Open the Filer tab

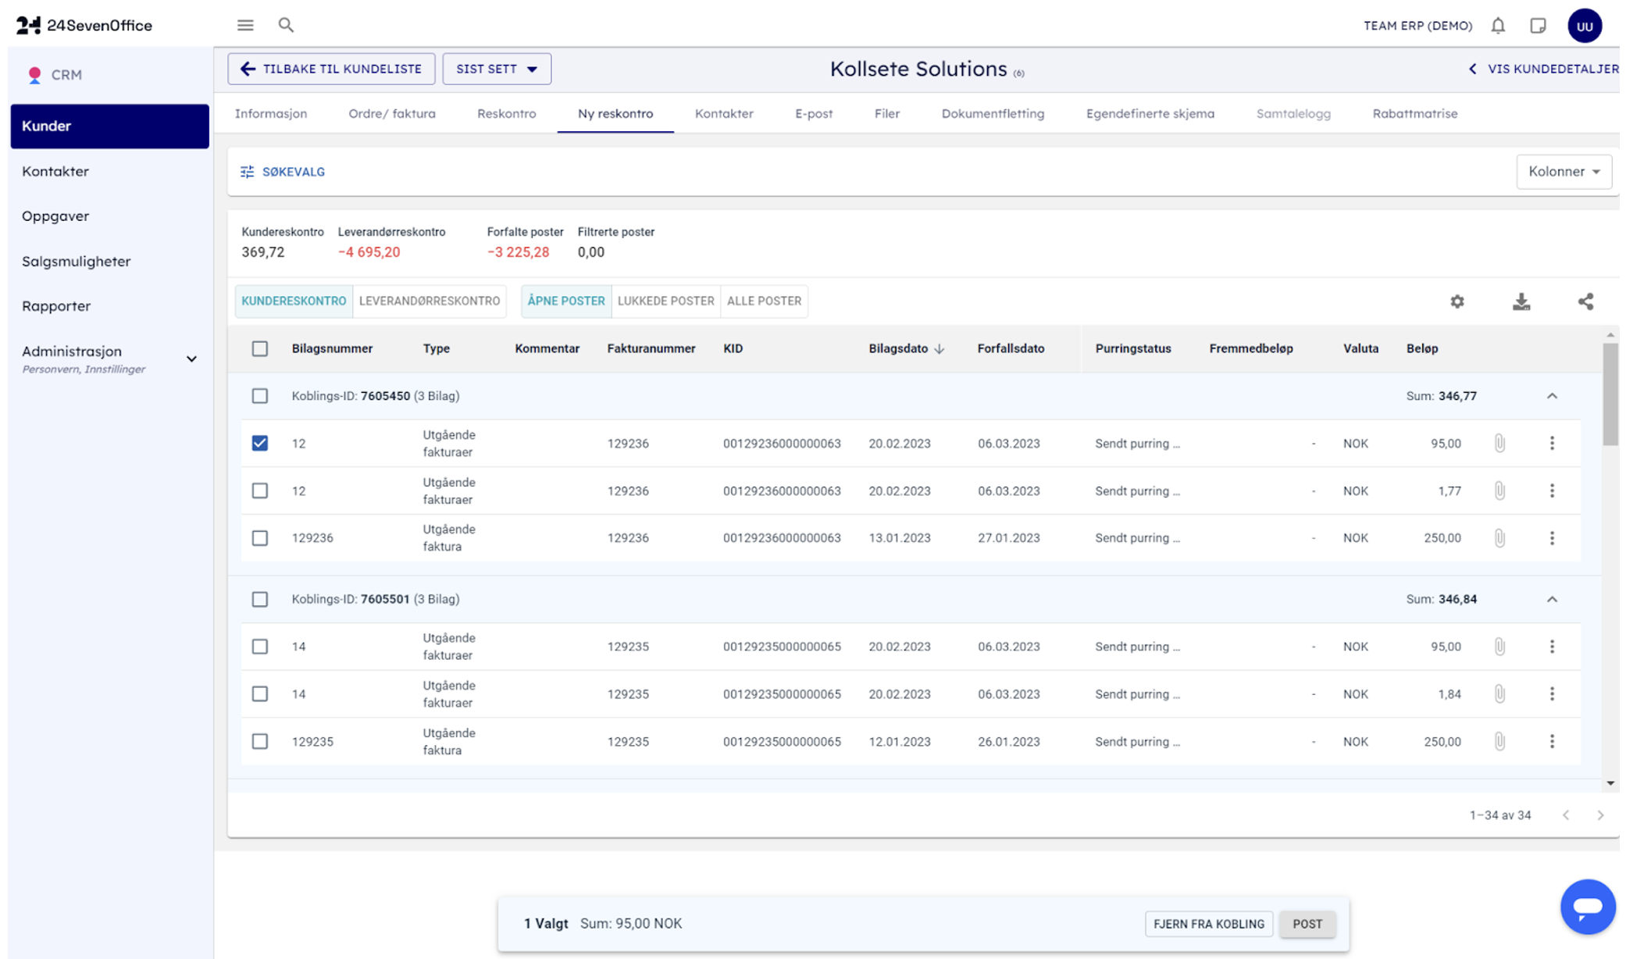(887, 113)
